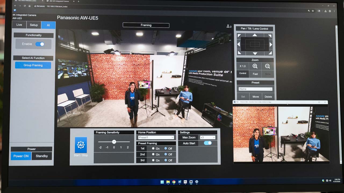This screenshot has height=193, width=344.
Task: Put the camera in Standby
Action: click(42, 156)
